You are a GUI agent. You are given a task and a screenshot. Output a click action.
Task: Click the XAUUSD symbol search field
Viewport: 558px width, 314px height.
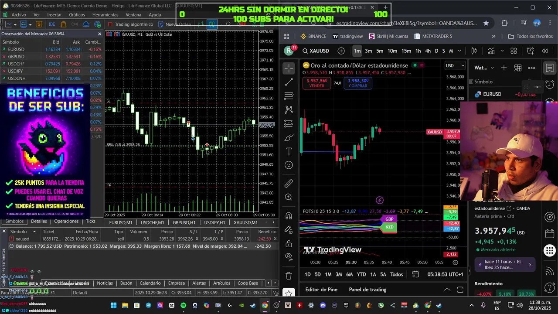pos(316,51)
